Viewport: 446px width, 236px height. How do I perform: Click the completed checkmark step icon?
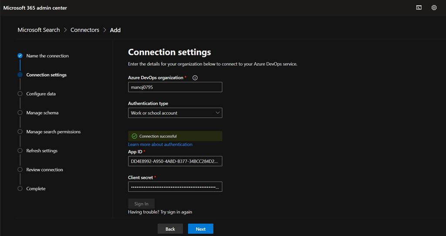pyautogui.click(x=20, y=56)
